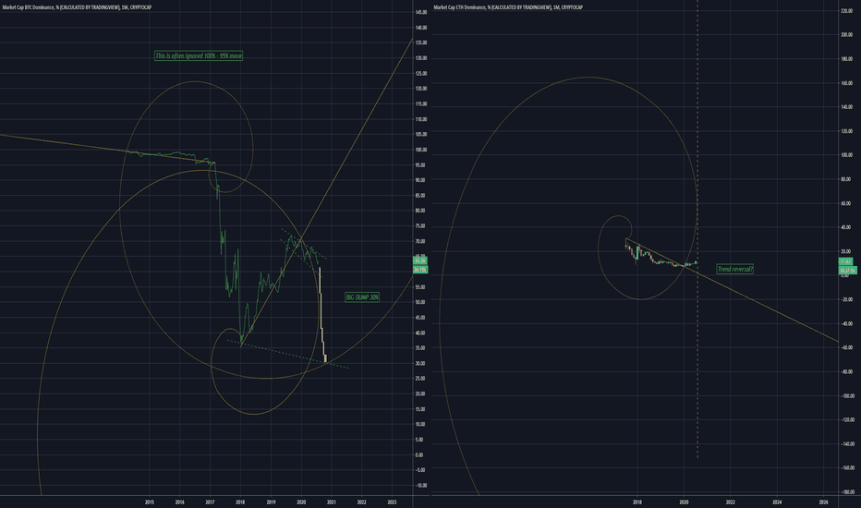This screenshot has width=861, height=508.
Task: Click 2021 on BTC chart time axis
Action: click(331, 502)
